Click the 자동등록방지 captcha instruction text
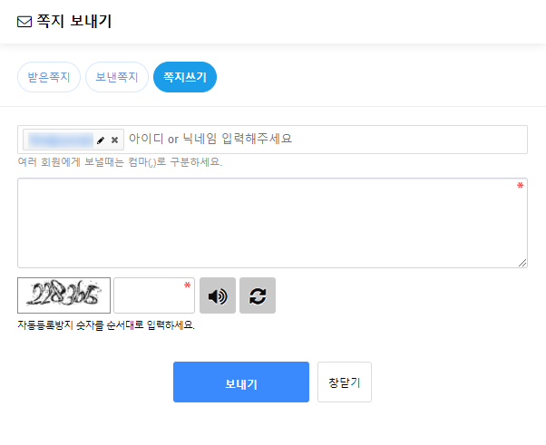Screen dimensions: 546x445 click(105, 324)
